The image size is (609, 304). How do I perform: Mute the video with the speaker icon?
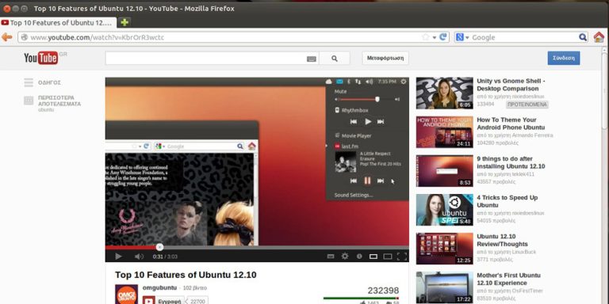pos(139,256)
